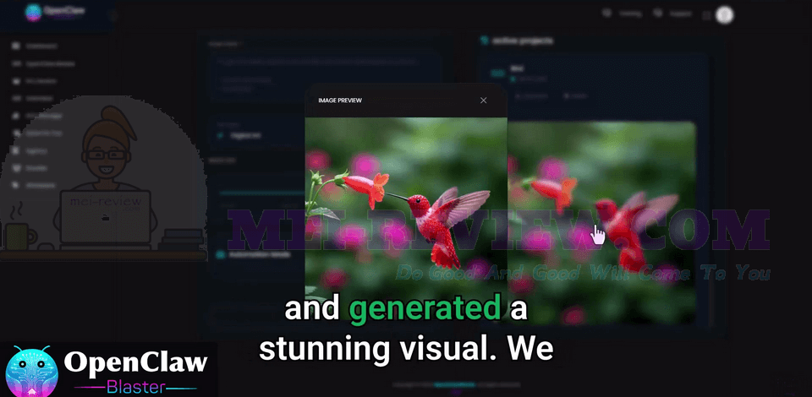Click the icon beside Training
This screenshot has height=397, width=812.
[606, 14]
